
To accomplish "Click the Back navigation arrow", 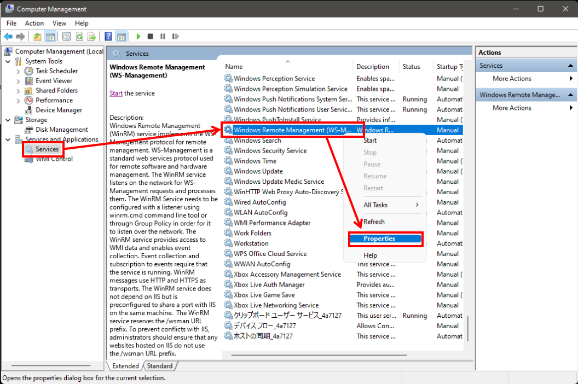I will (8, 36).
